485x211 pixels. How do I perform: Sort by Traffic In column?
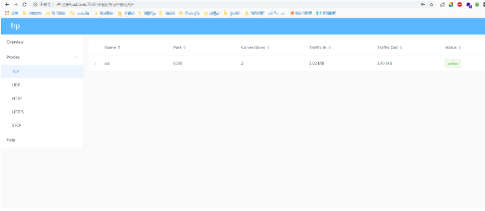click(x=320, y=48)
